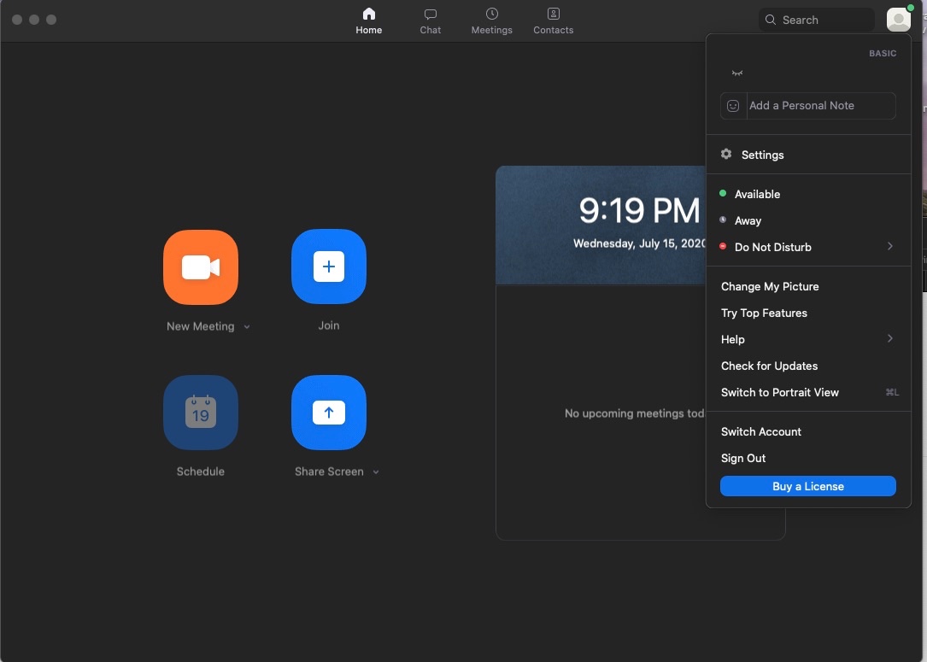Expand the Share Screen dropdown arrow
Viewport: 927px width, 662px height.
376,472
